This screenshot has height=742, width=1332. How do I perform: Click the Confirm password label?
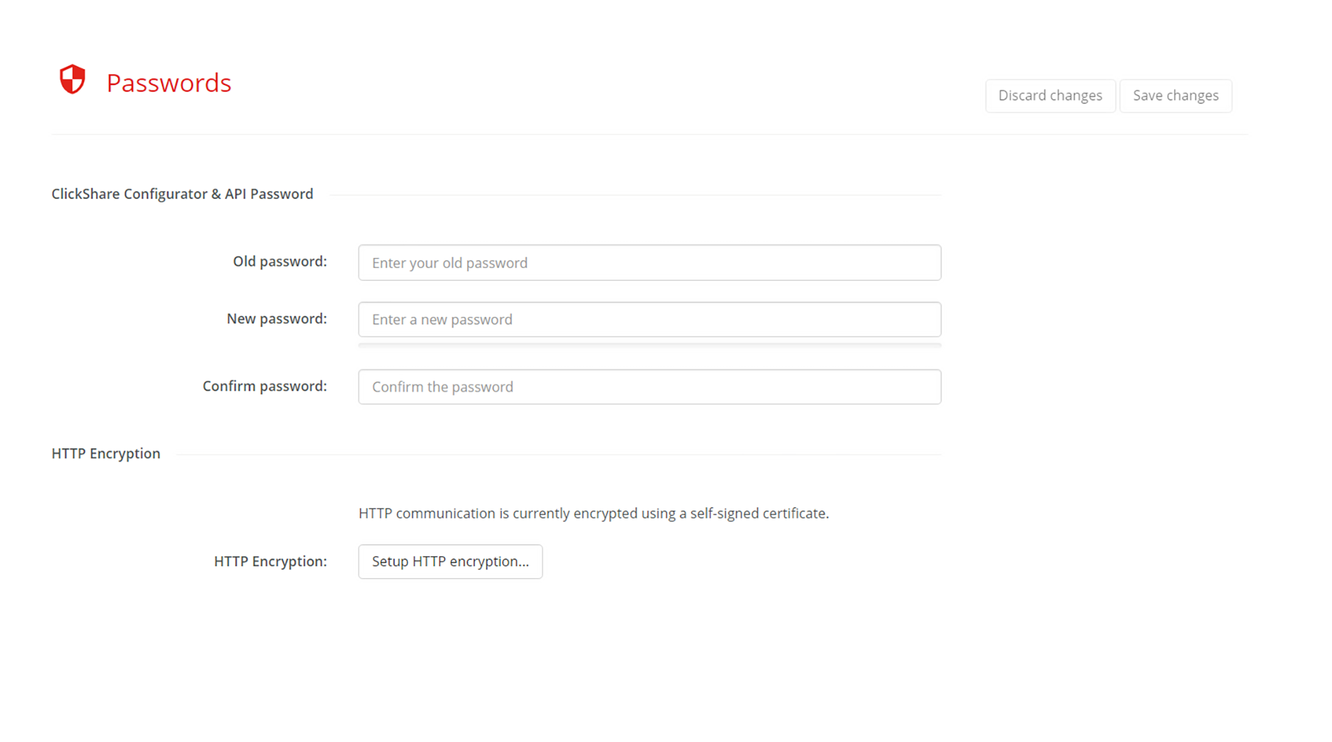[265, 386]
